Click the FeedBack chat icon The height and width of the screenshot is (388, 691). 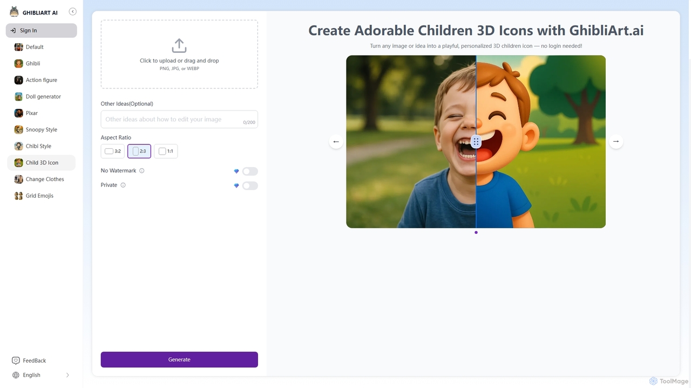[x=16, y=361]
